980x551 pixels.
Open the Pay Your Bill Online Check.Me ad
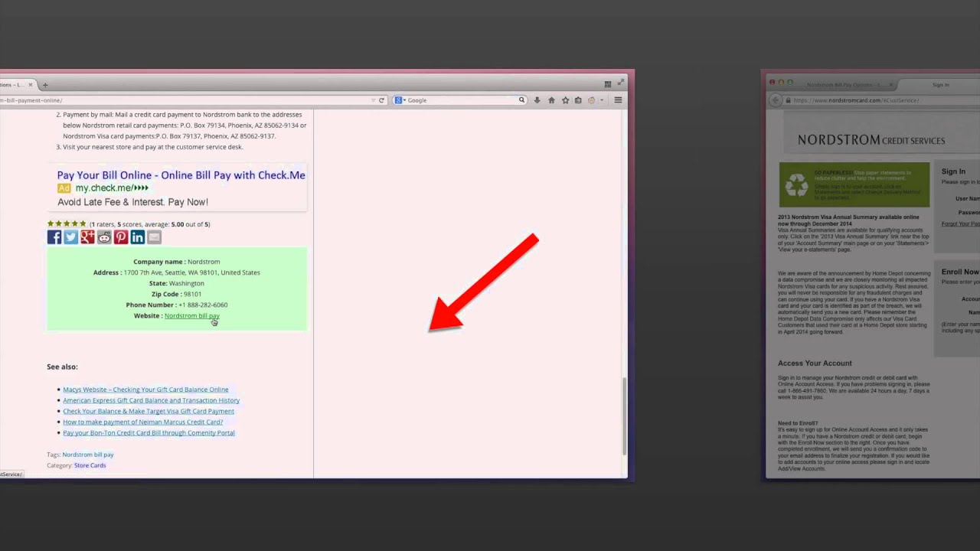point(181,175)
